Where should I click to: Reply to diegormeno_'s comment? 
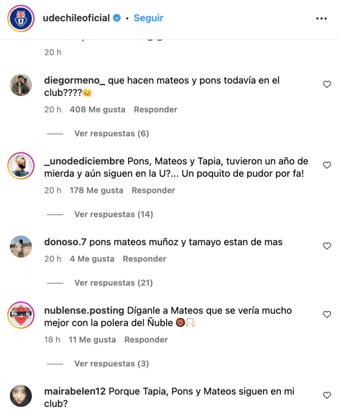click(x=156, y=109)
